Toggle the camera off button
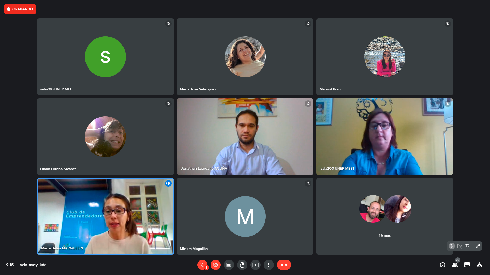 click(215, 265)
